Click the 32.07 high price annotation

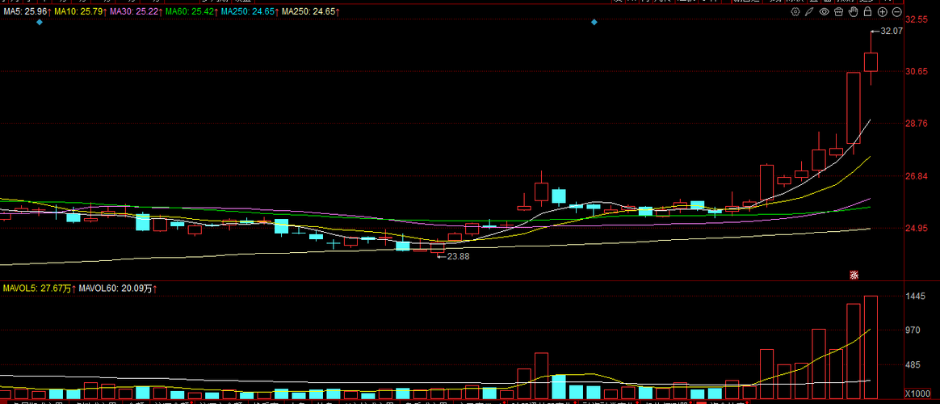892,32
